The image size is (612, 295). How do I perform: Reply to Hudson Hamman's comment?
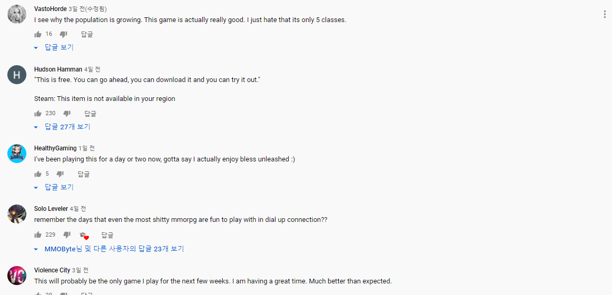[90, 114]
